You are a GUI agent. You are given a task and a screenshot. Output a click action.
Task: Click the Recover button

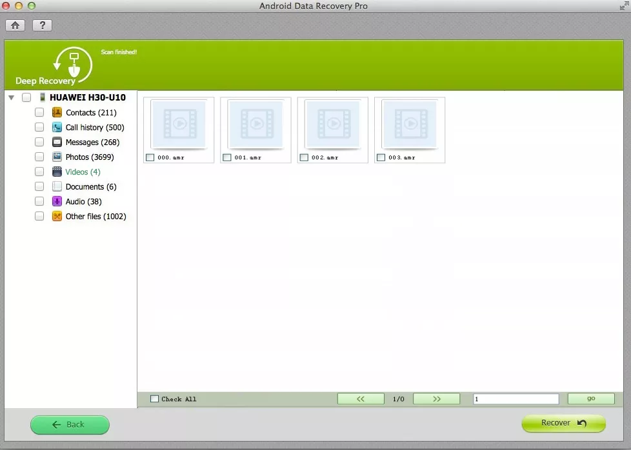564,423
